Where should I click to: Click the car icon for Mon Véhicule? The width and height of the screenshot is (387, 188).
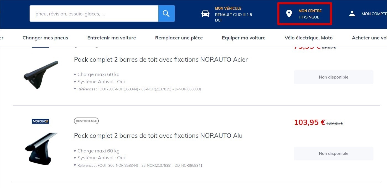click(x=205, y=14)
